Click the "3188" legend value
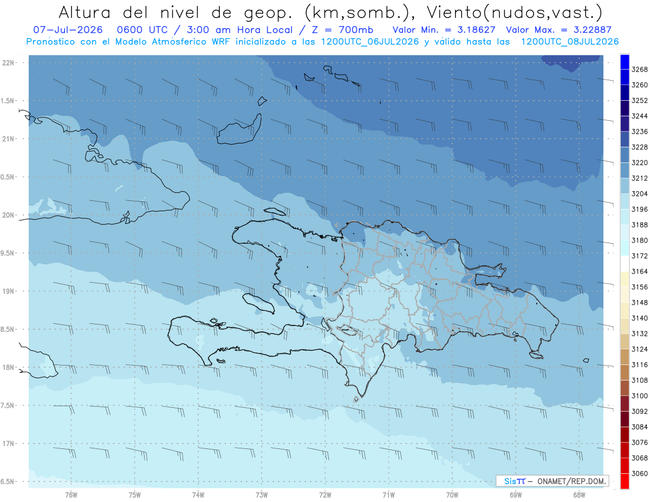 tap(640, 225)
